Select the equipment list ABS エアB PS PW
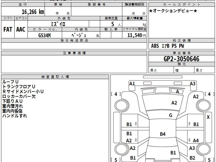This screenshot has height=162, width=216. click(167, 46)
